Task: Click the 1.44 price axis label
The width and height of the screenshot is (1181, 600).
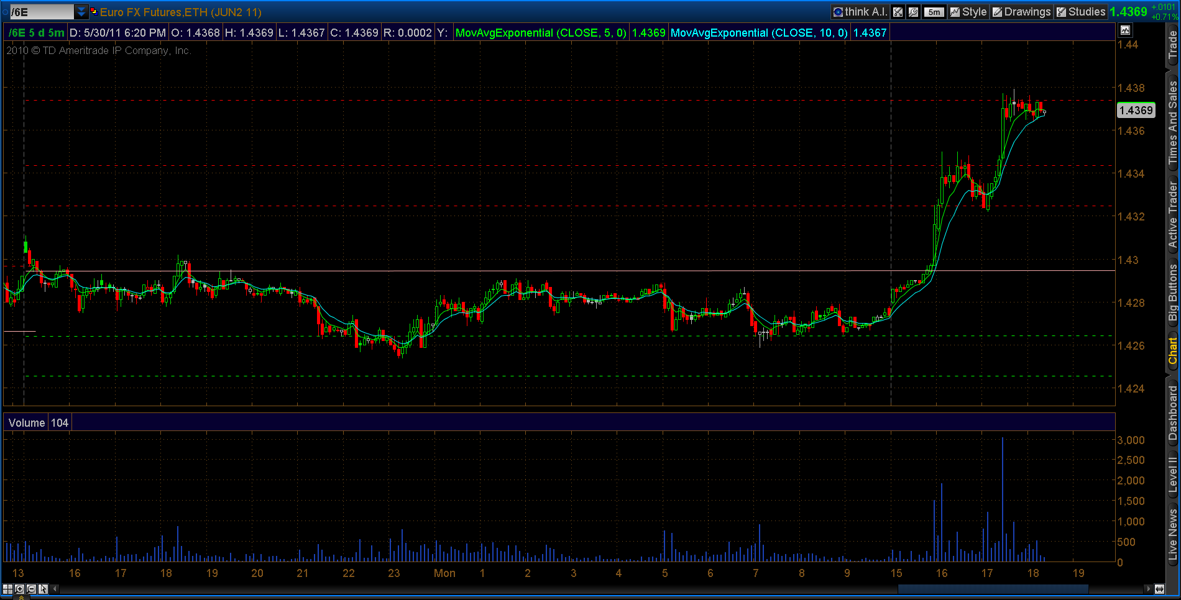Action: tap(1128, 45)
